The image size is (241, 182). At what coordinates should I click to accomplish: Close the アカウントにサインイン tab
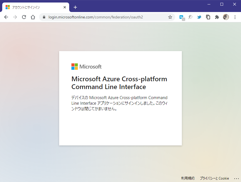[65, 7]
